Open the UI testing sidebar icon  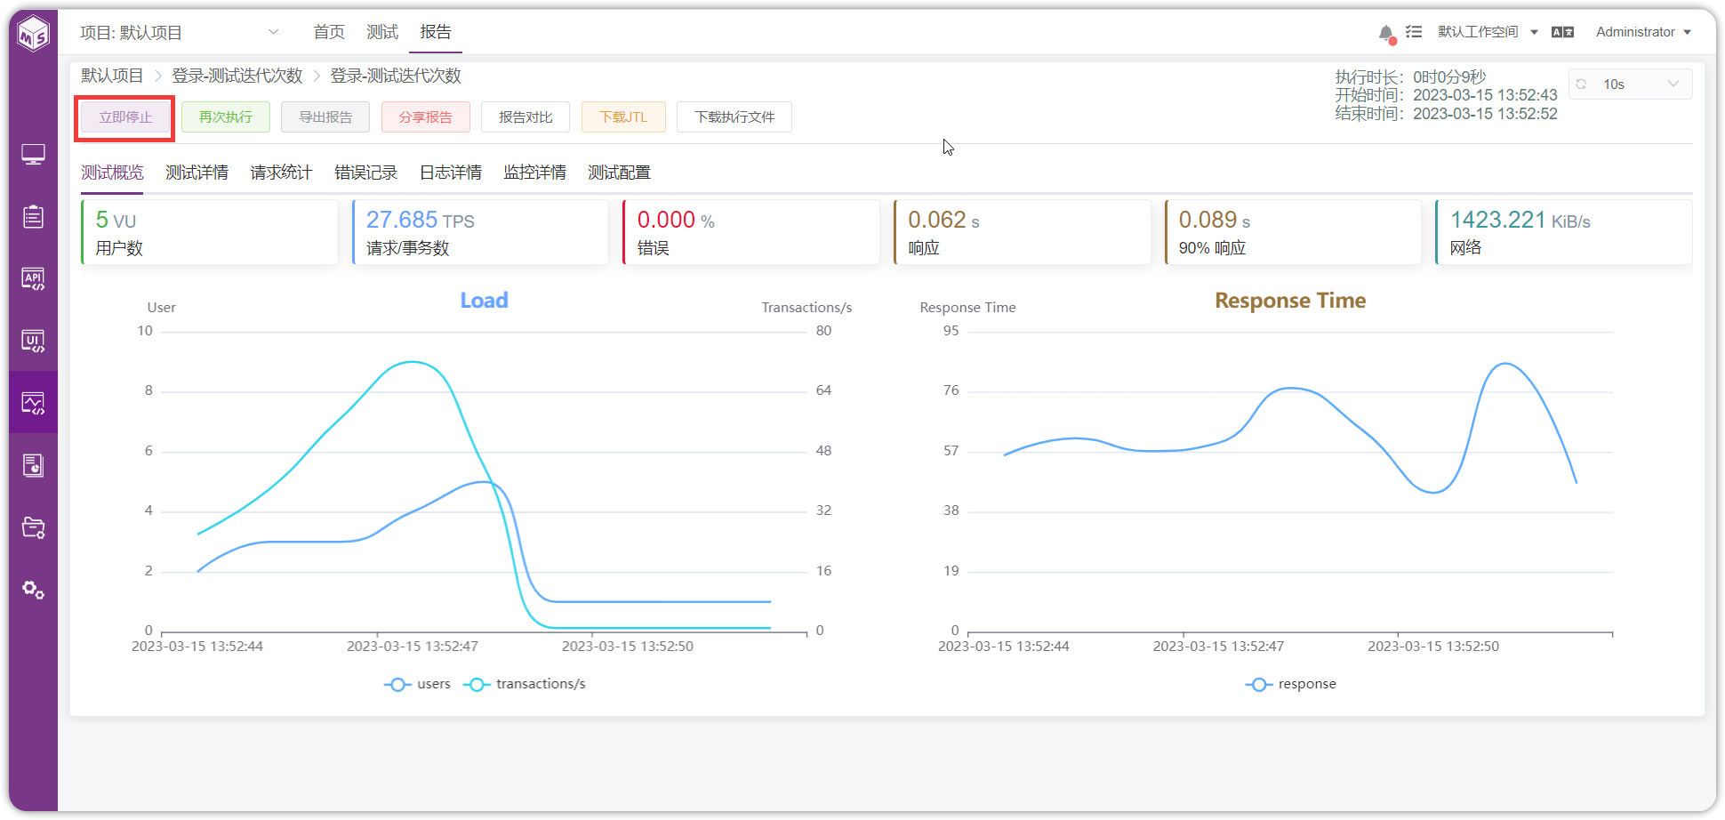tap(33, 341)
